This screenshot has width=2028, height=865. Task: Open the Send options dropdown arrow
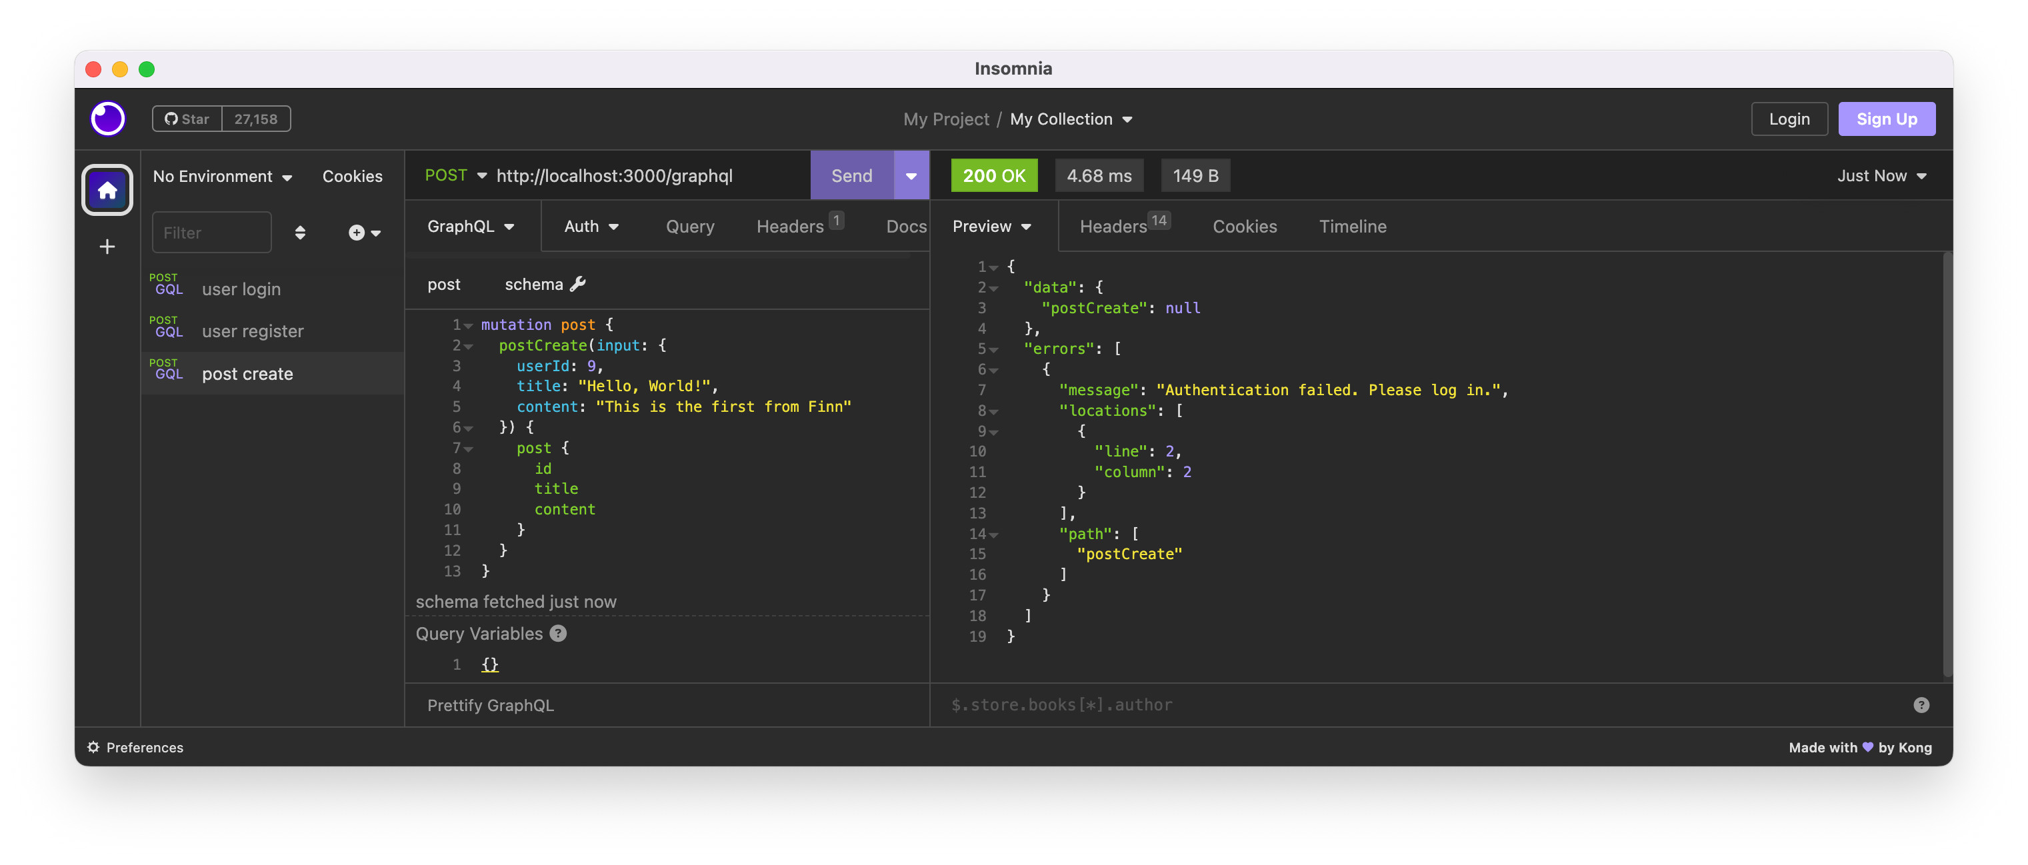[911, 175]
